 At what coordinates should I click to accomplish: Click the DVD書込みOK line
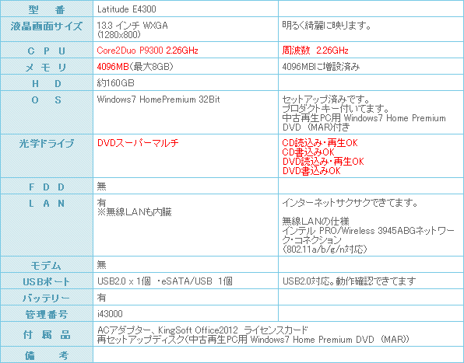(311, 171)
